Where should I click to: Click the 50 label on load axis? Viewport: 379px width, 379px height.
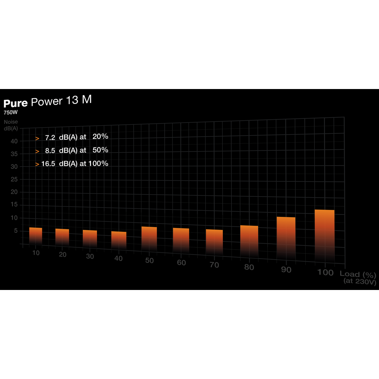coord(149,261)
